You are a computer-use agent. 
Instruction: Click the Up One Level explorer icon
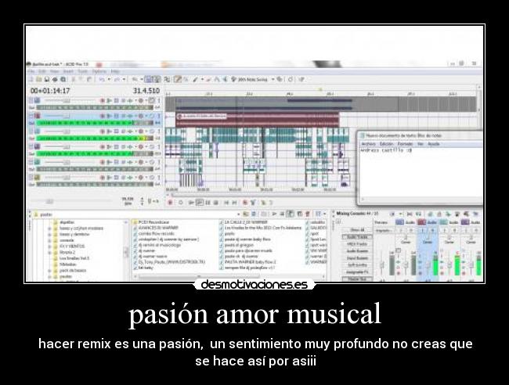click(x=246, y=214)
